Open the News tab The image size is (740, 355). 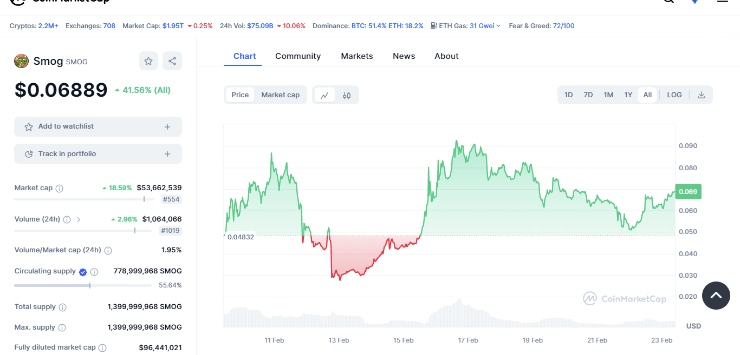pos(404,56)
